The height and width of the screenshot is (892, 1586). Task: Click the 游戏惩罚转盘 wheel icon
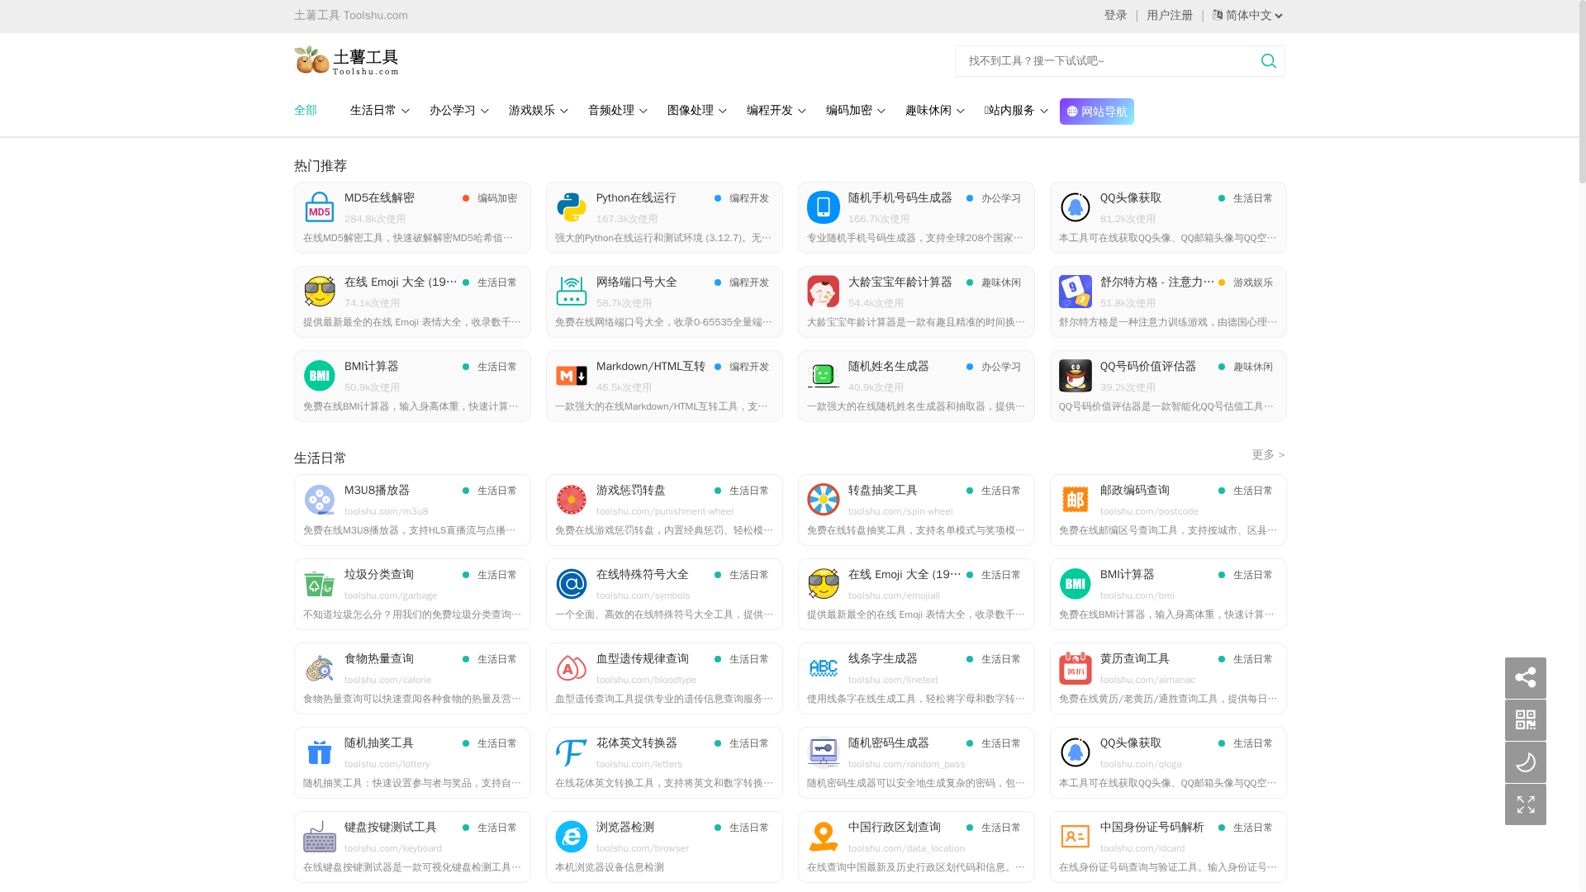(572, 500)
